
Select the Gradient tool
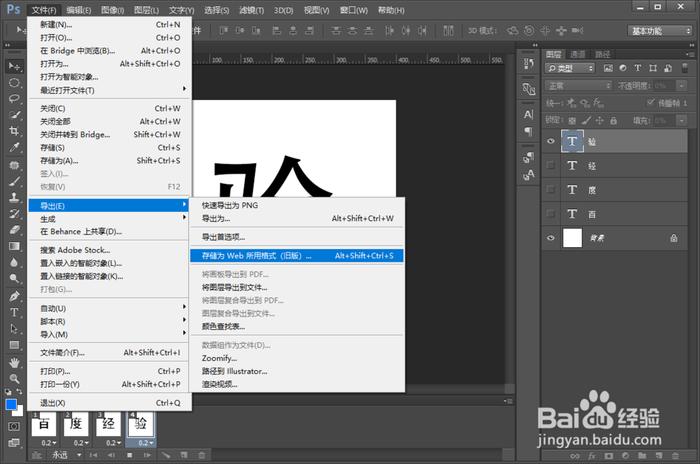14,246
